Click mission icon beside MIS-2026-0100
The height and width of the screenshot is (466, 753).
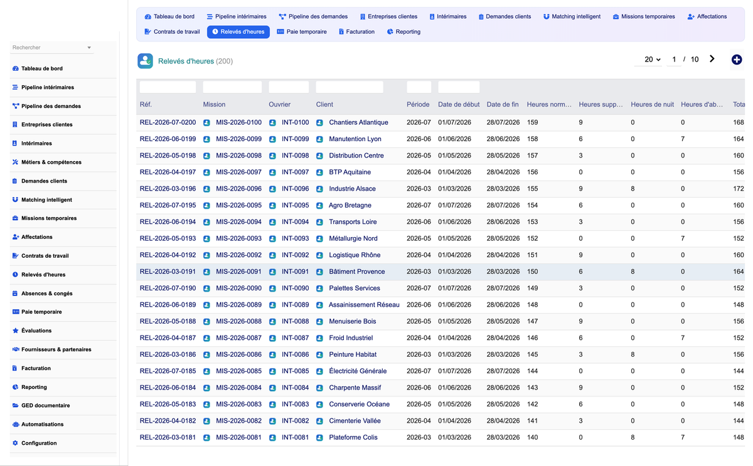click(x=206, y=122)
